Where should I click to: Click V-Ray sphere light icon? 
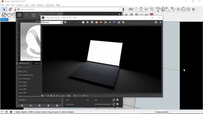click(163, 9)
